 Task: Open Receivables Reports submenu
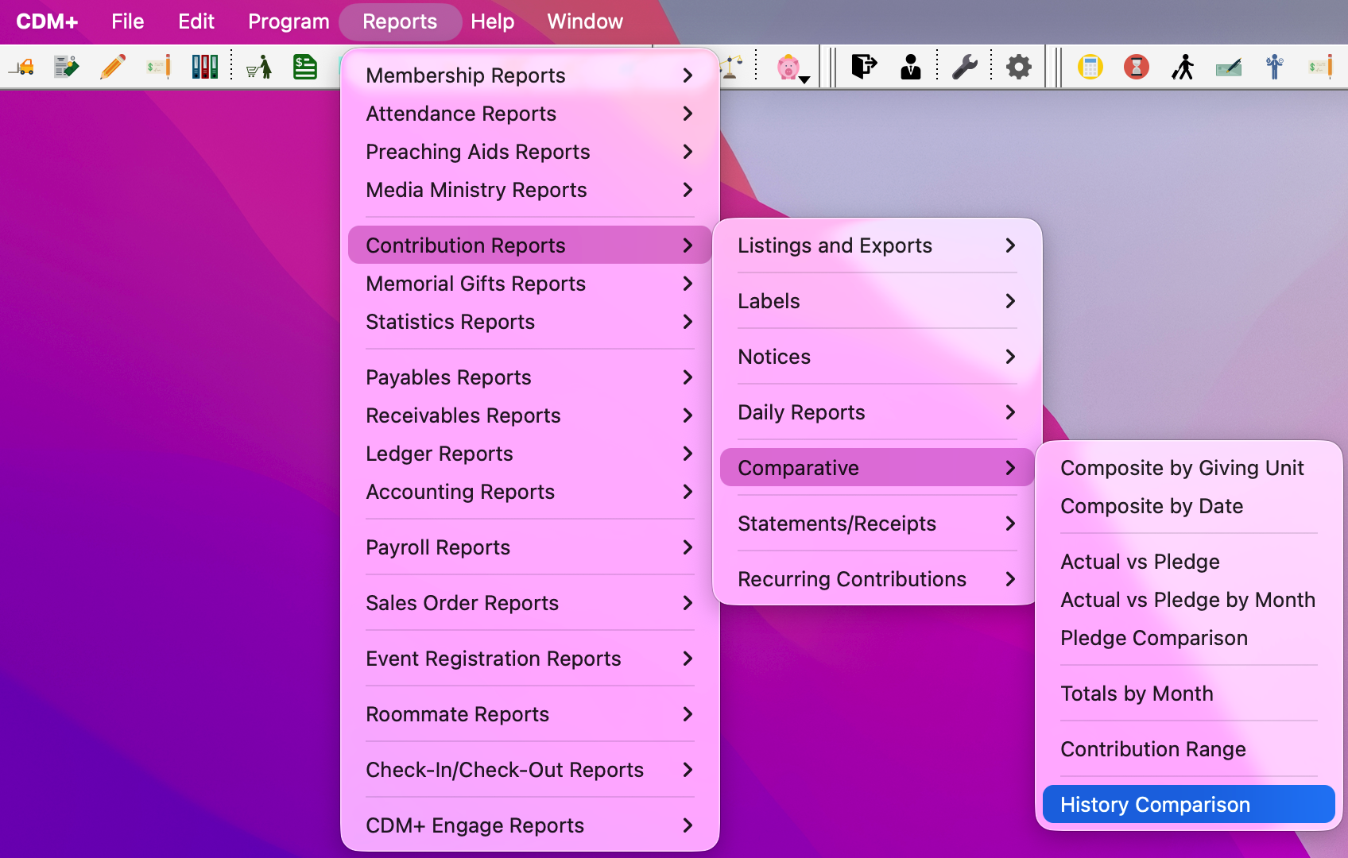[529, 415]
